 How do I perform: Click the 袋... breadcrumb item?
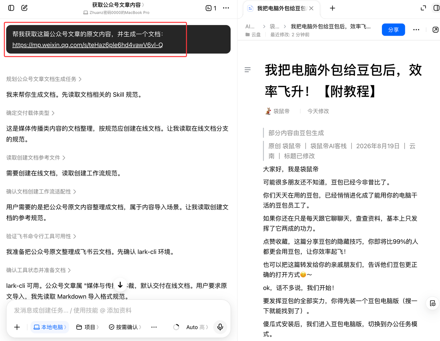274,26
